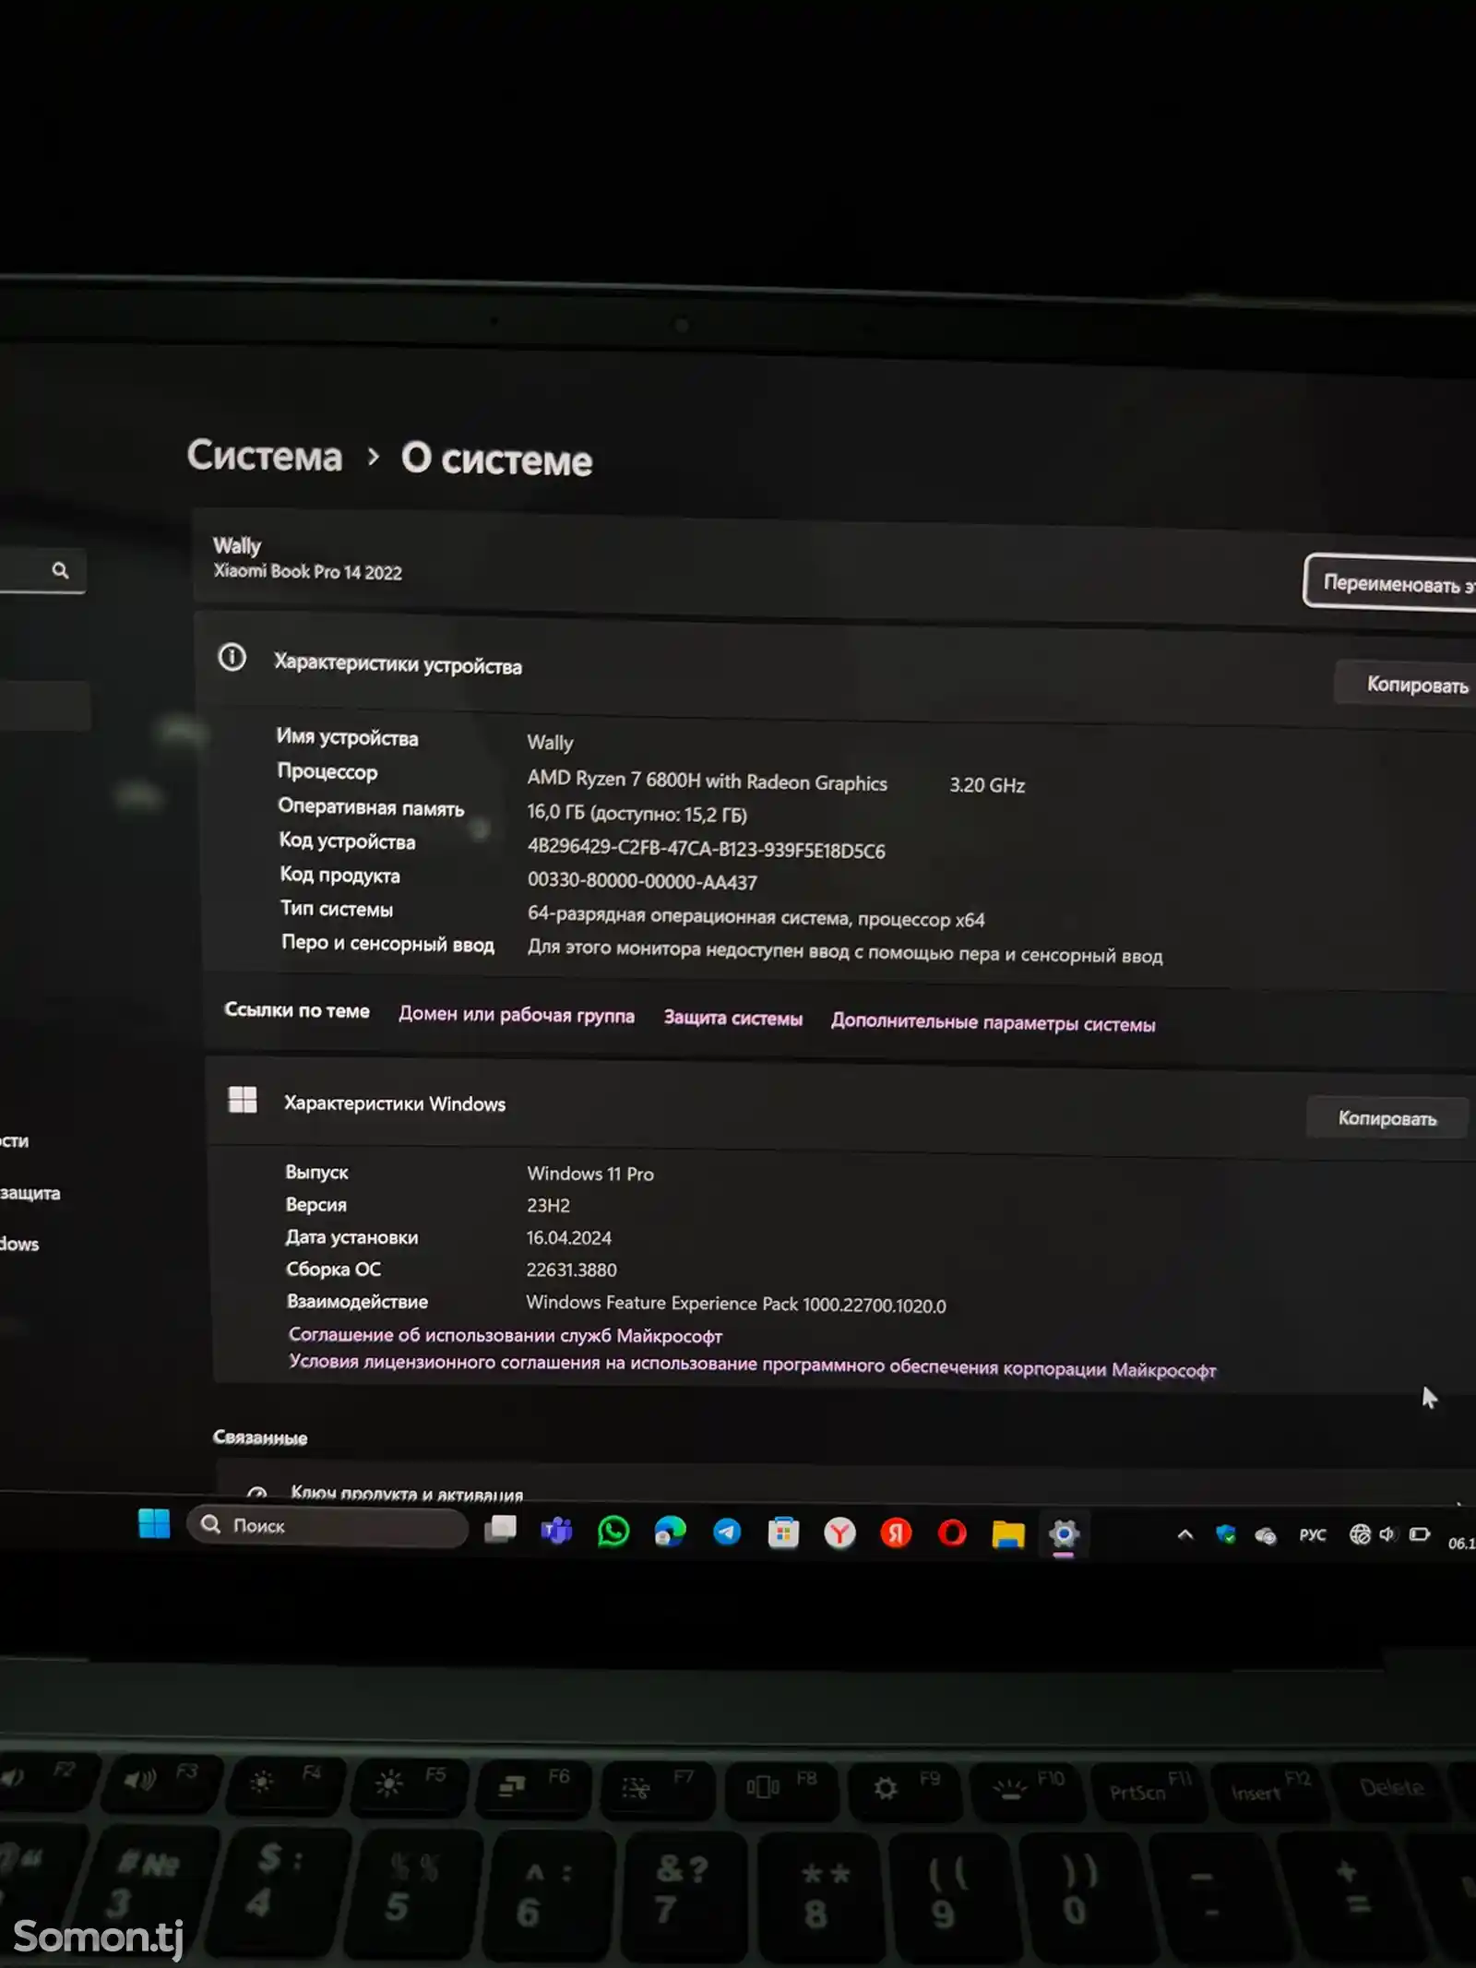Open Telegram from the taskbar

point(727,1533)
